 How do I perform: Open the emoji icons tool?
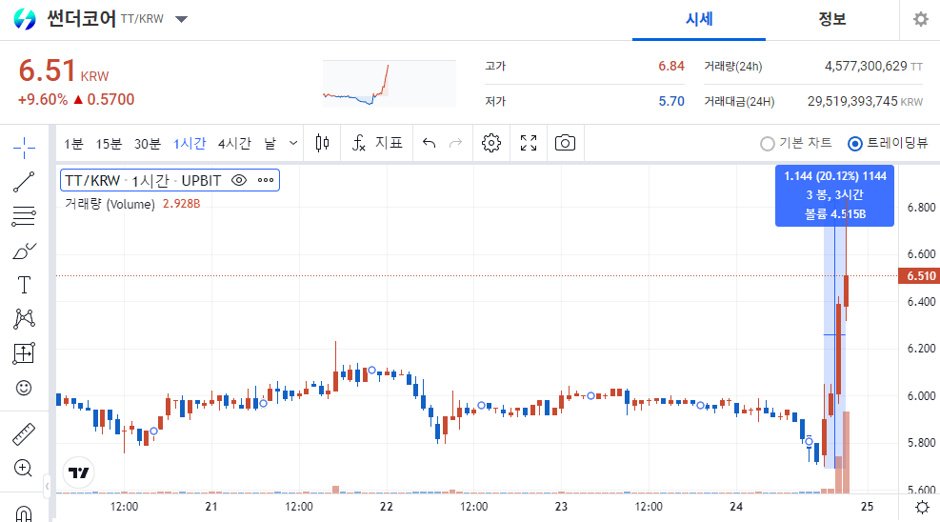click(24, 388)
